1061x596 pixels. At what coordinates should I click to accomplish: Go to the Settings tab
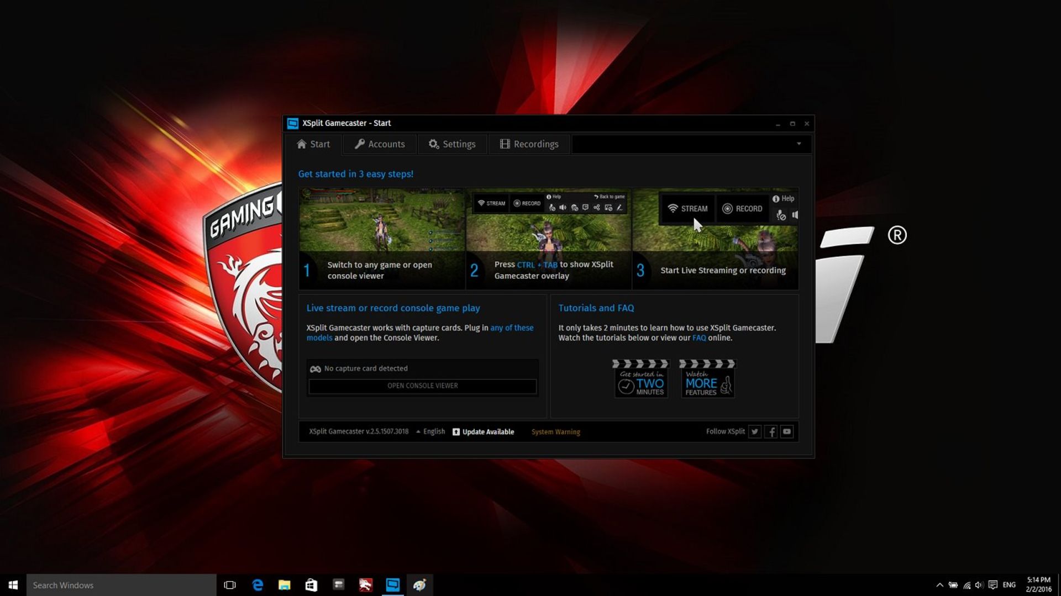452,144
